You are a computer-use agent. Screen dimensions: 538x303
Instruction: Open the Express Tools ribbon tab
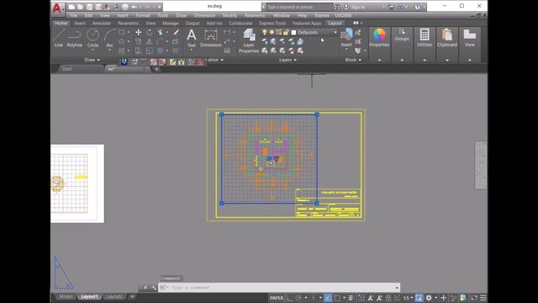[x=272, y=23]
